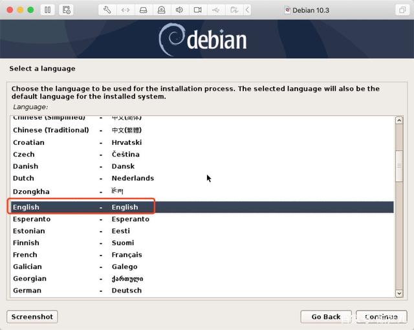
Task: Click the USB devices icon
Action: click(215, 10)
